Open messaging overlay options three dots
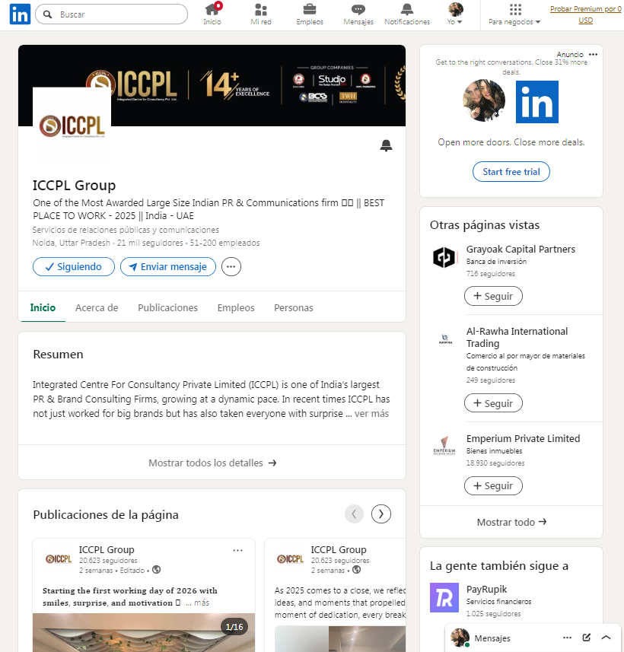624x652 pixels. coord(567,638)
